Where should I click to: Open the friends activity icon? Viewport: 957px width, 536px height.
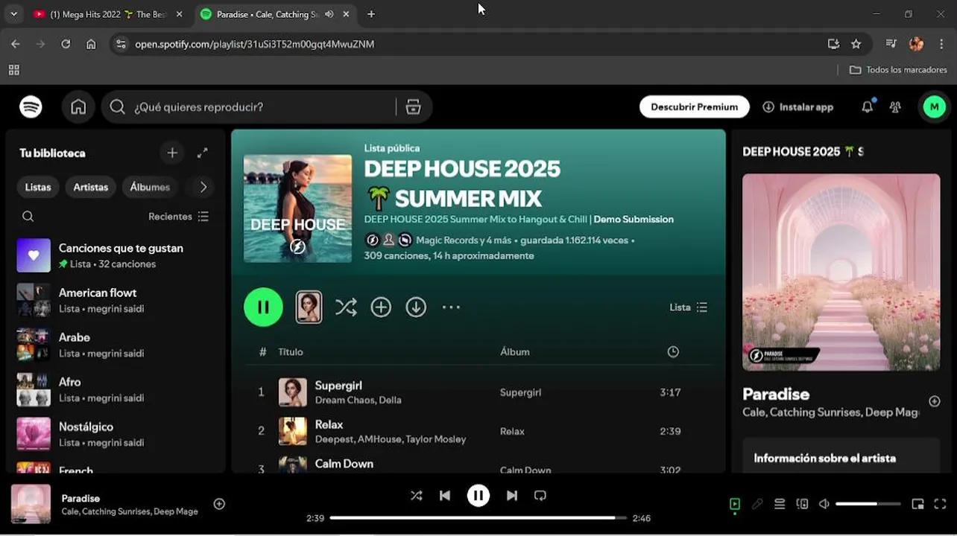click(895, 107)
